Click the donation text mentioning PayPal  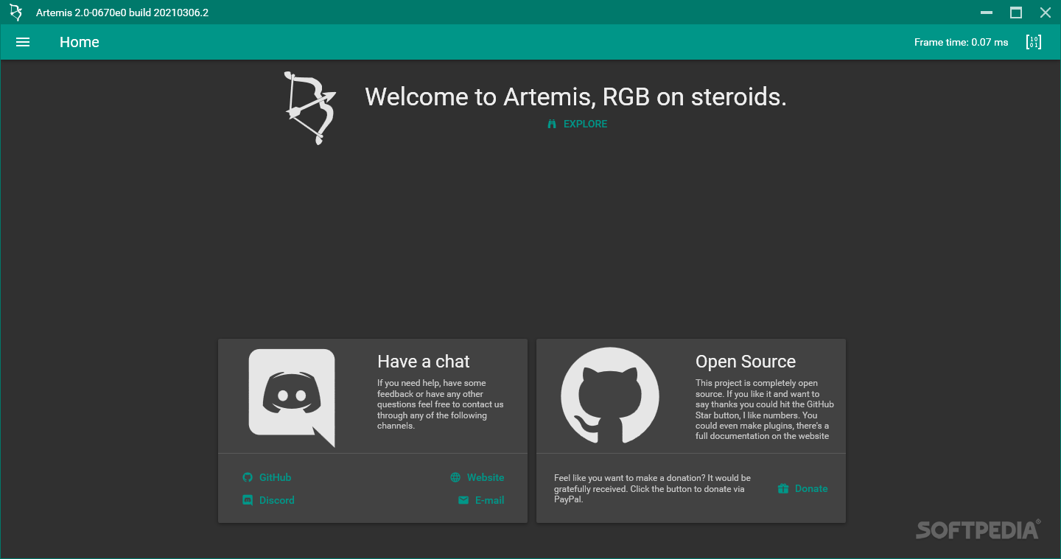click(652, 488)
